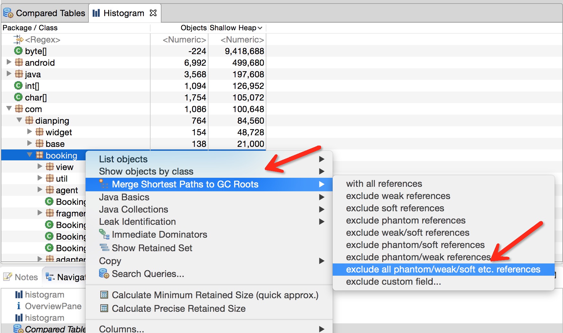Expand the widget package node
This screenshot has height=333, width=563.
[x=30, y=131]
